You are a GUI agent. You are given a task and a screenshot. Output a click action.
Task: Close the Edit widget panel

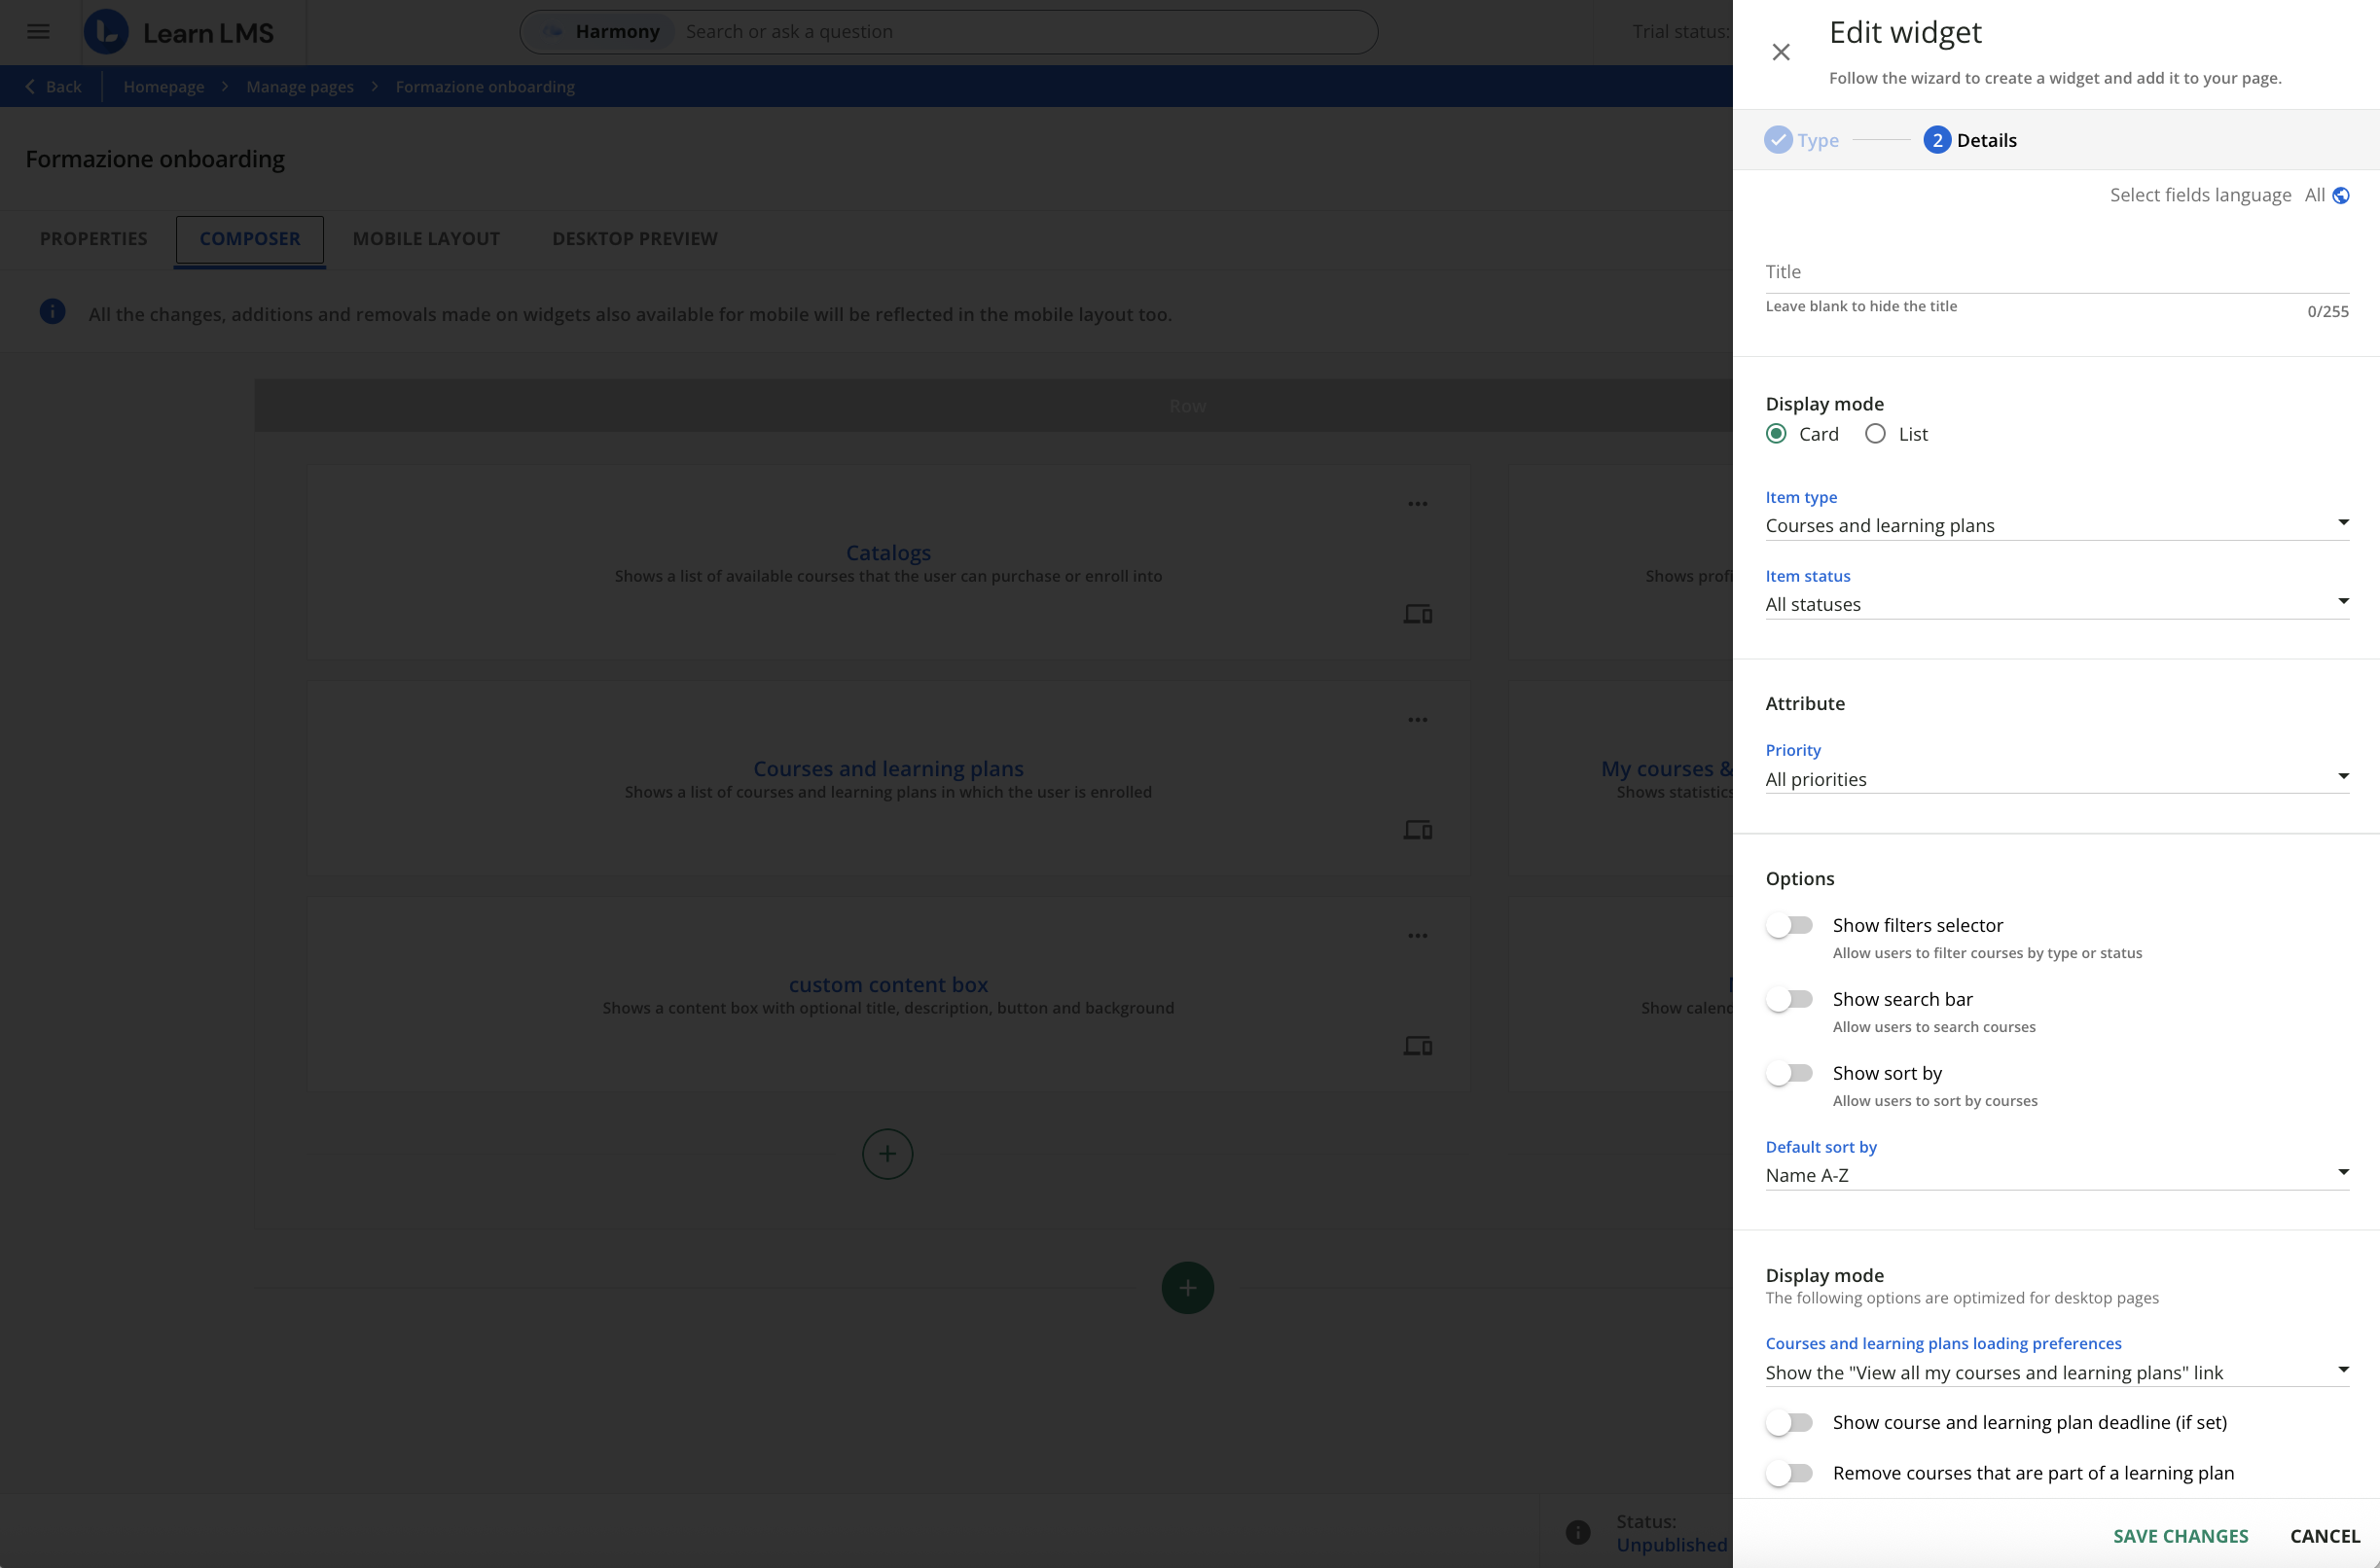tap(1781, 51)
